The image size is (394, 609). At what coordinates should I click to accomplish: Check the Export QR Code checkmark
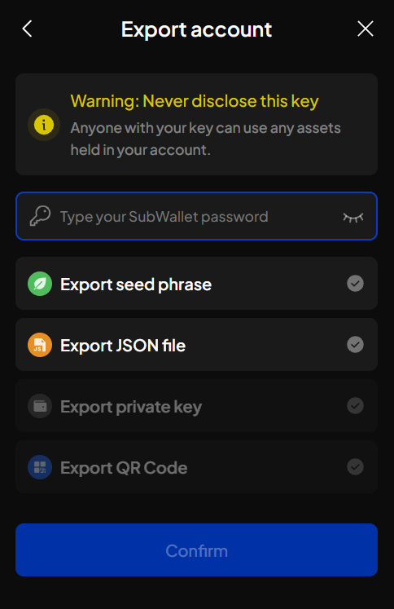coord(355,467)
